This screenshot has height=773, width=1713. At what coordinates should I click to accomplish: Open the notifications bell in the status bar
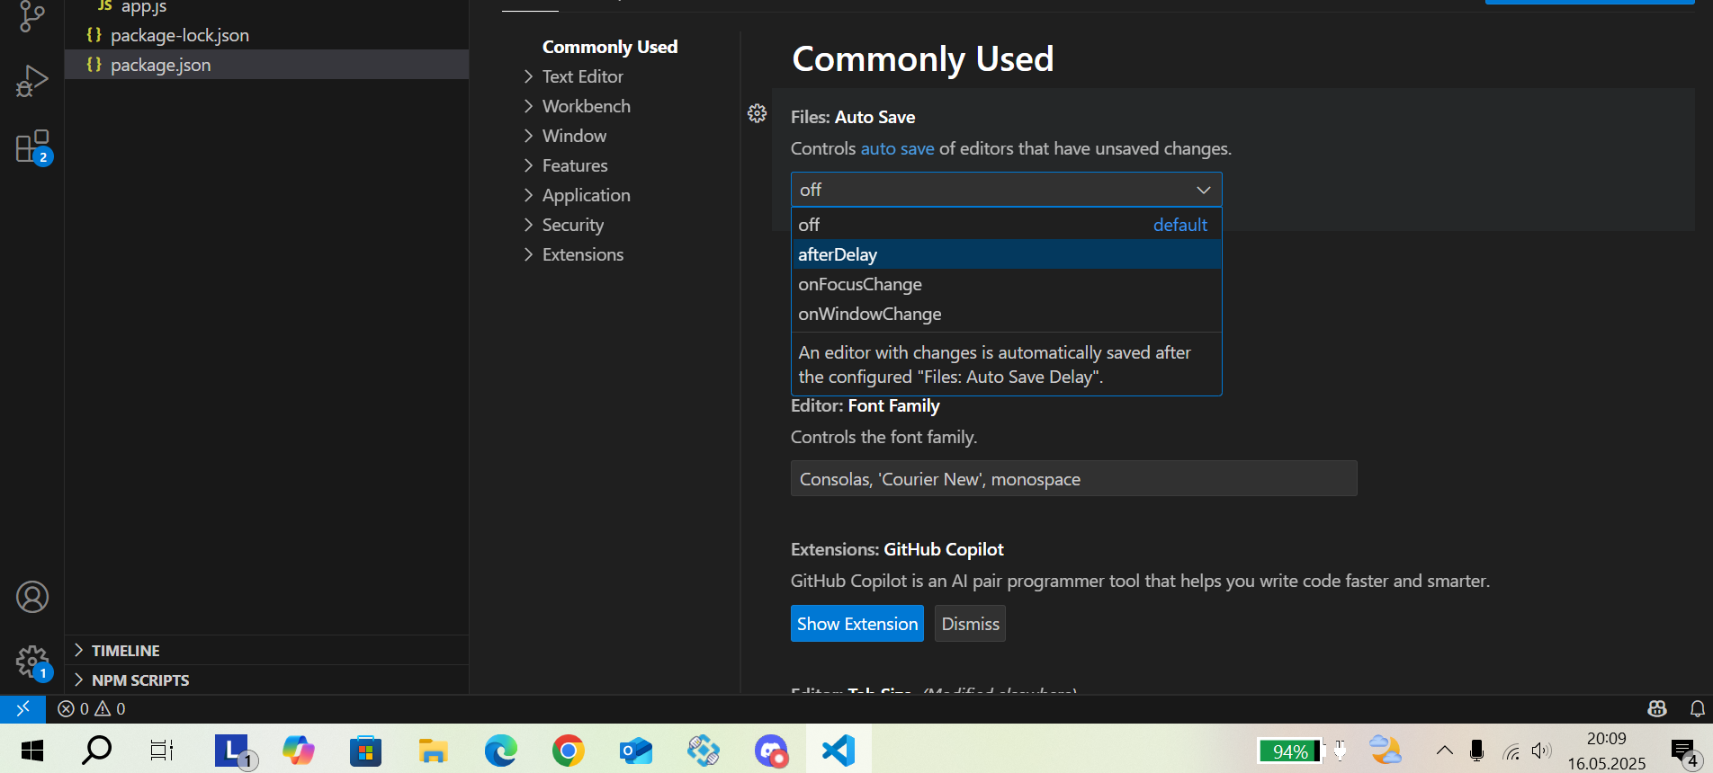tap(1697, 708)
